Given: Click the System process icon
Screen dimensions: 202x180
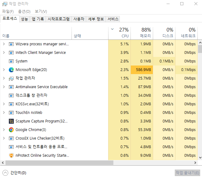Looking at the screenshot, I should pyautogui.click(x=11, y=61).
